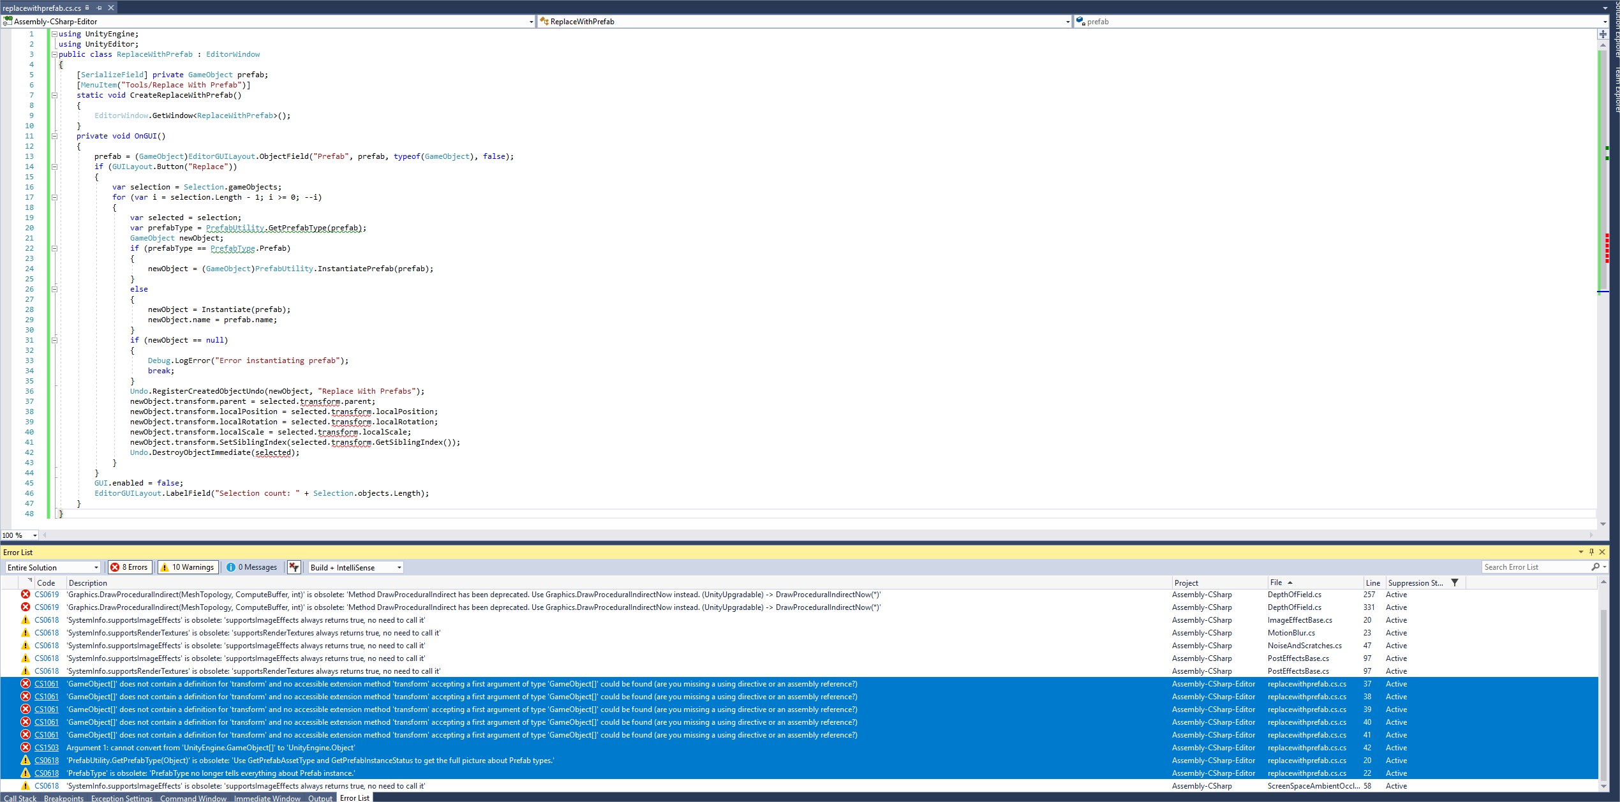Click the error icon on the CS1503 row
Screen dimensions: 1620x802
pyautogui.click(x=26, y=748)
